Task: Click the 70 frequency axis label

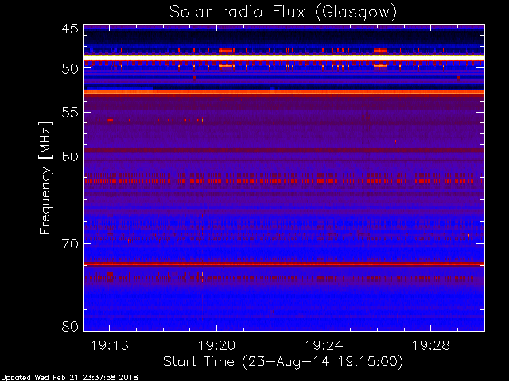Action: tap(70, 244)
